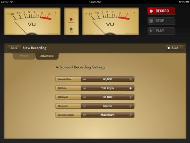Raise Encode Quality with plus icon
The image size is (190, 143).
click(131, 115)
